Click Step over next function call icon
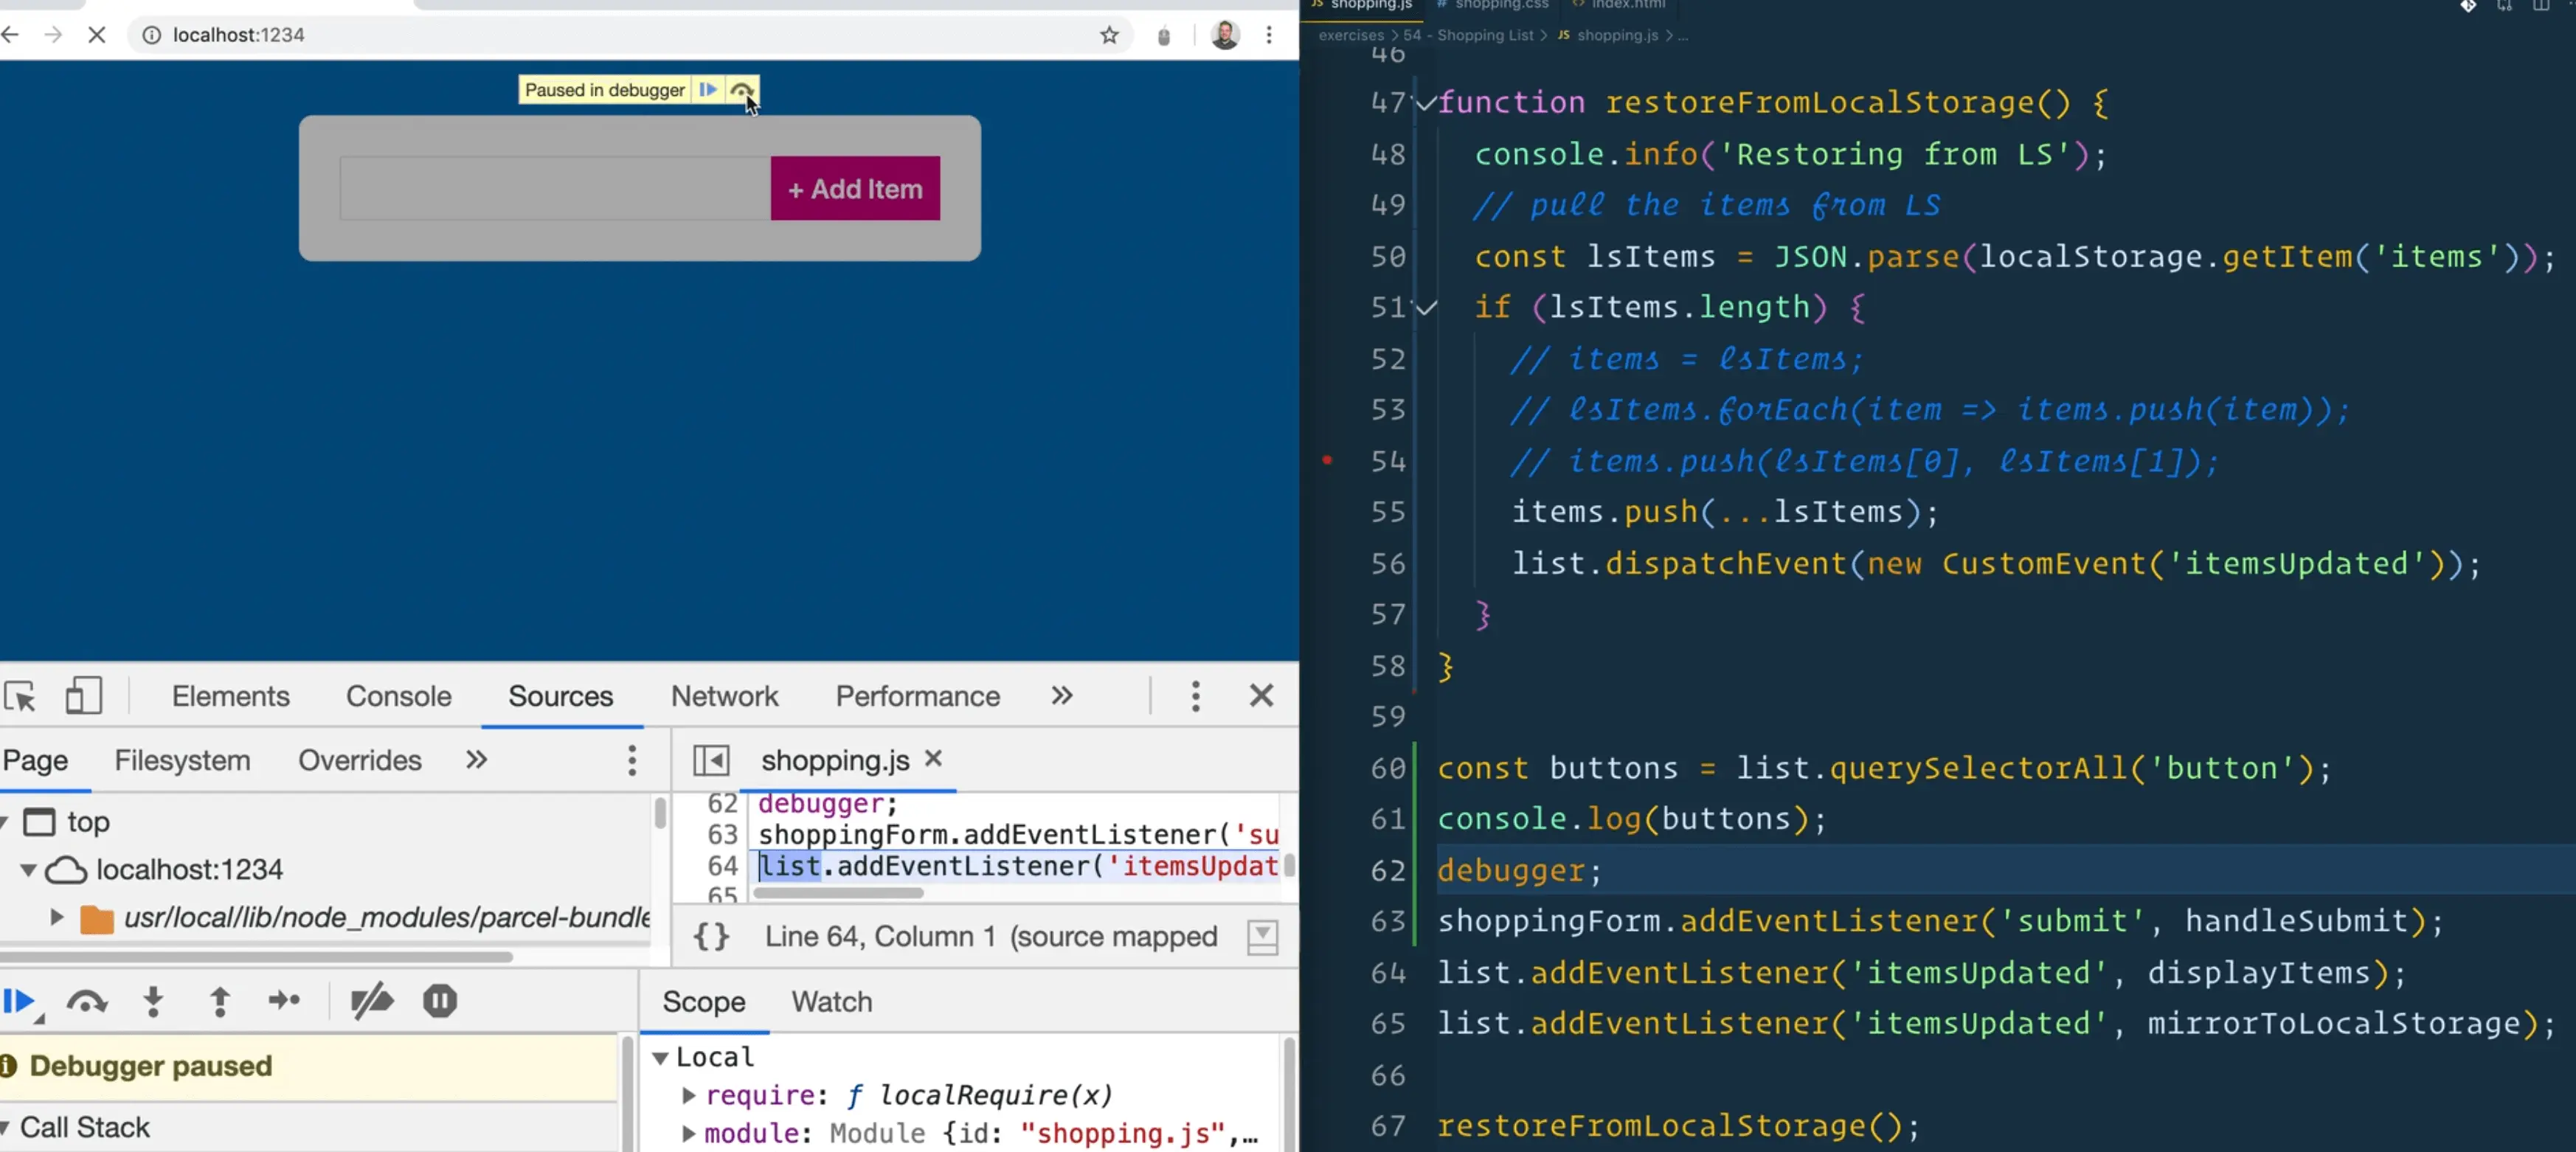Viewport: 2576px width, 1152px height. point(86,1001)
